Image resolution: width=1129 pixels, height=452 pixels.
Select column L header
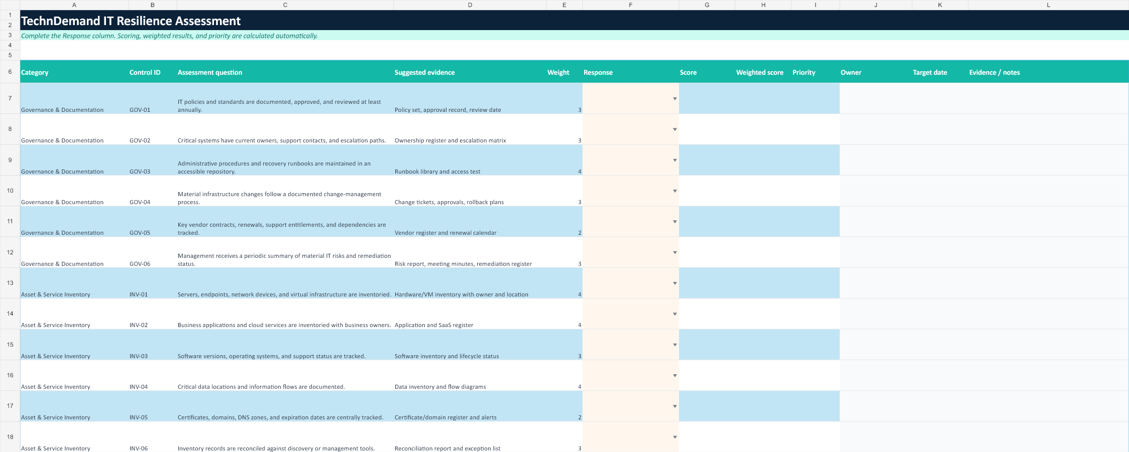[1049, 5]
